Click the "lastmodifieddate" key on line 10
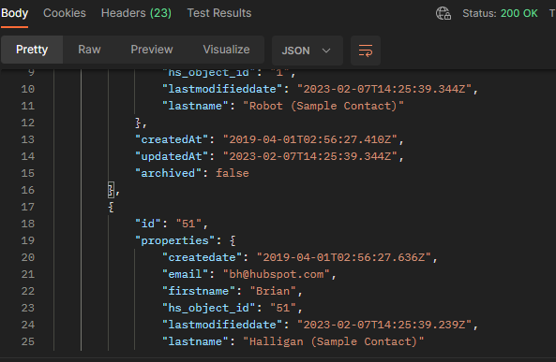Viewport: 556px width, 362px height. (x=222, y=89)
